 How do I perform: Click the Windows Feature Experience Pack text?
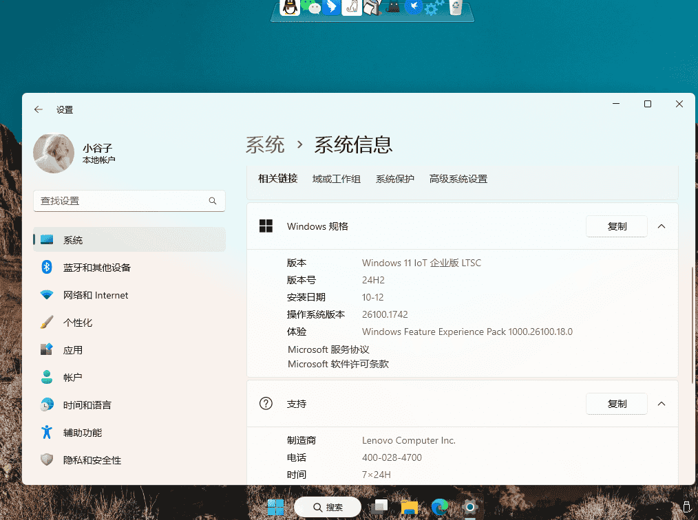point(467,332)
